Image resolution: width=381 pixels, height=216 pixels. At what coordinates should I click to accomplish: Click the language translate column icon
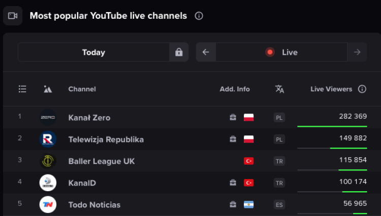279,89
